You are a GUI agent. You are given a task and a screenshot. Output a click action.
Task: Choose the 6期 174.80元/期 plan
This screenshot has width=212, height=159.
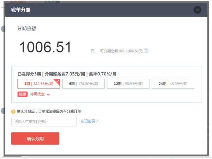pos(83,84)
